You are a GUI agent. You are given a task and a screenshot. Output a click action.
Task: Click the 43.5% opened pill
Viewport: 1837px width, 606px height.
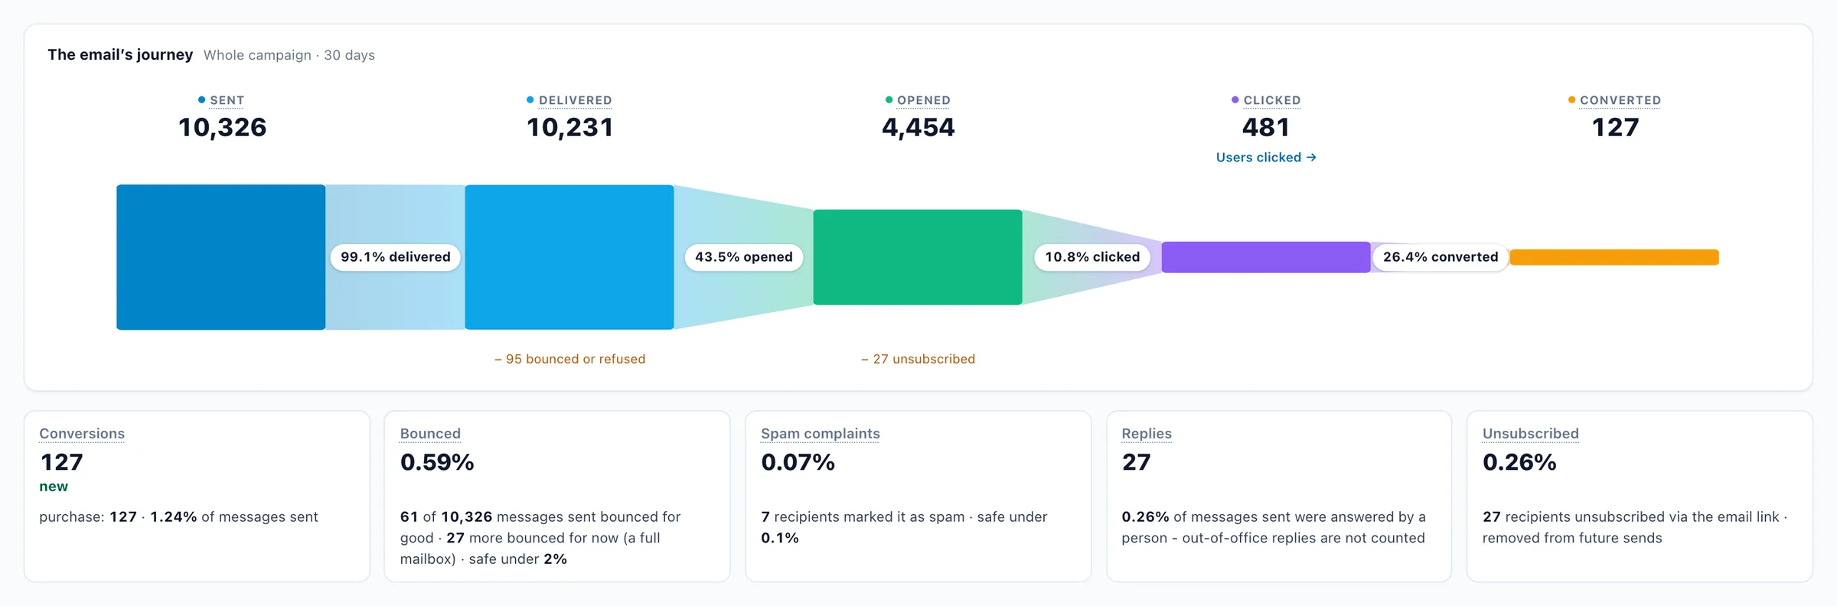744,257
